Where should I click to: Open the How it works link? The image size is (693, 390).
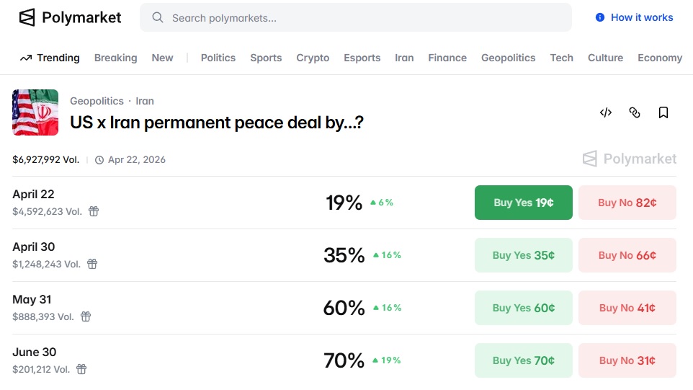pos(635,17)
